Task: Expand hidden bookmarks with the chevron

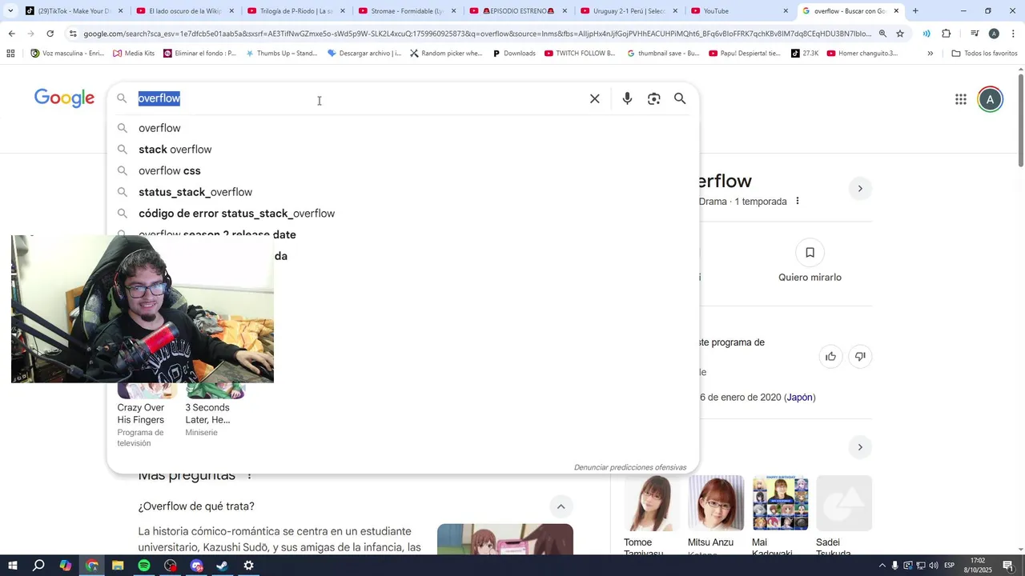Action: point(930,53)
